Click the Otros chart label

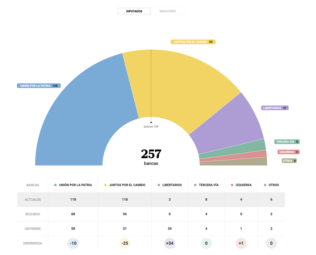tap(289, 161)
